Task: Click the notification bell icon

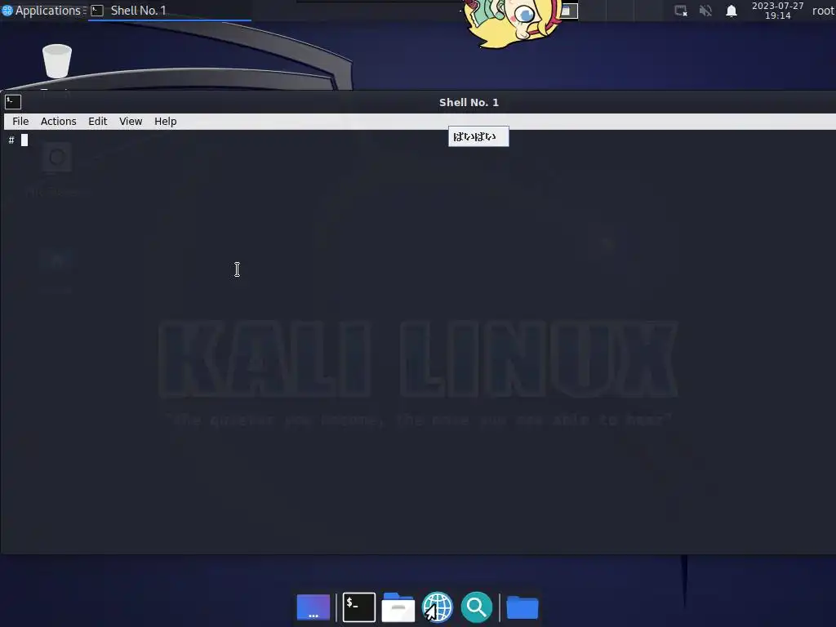Action: click(731, 11)
